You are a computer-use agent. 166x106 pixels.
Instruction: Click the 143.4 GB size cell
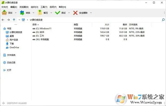pos(105,32)
